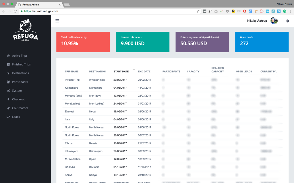Viewport: 294px width, 183px height.
Task: Sort table by Realized Capacity column
Action: [218, 70]
